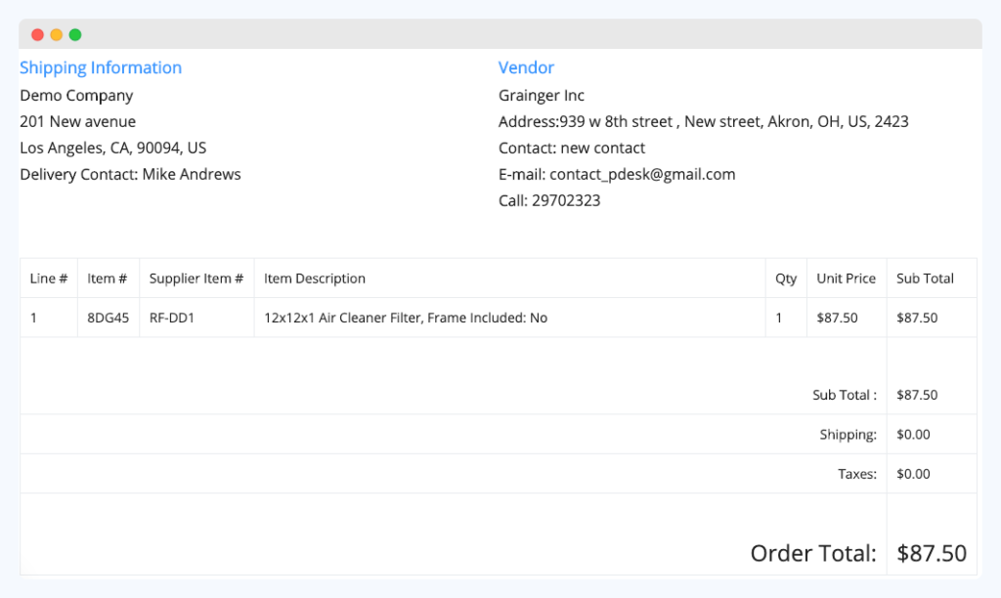Click the red traffic light window control
This screenshot has height=598, width=1001.
pyautogui.click(x=36, y=33)
